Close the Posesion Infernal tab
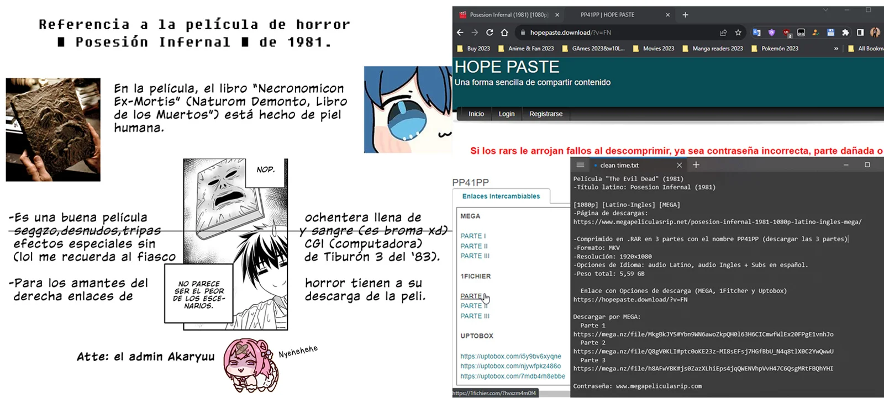Viewport: 884px width, 398px height. 557,15
